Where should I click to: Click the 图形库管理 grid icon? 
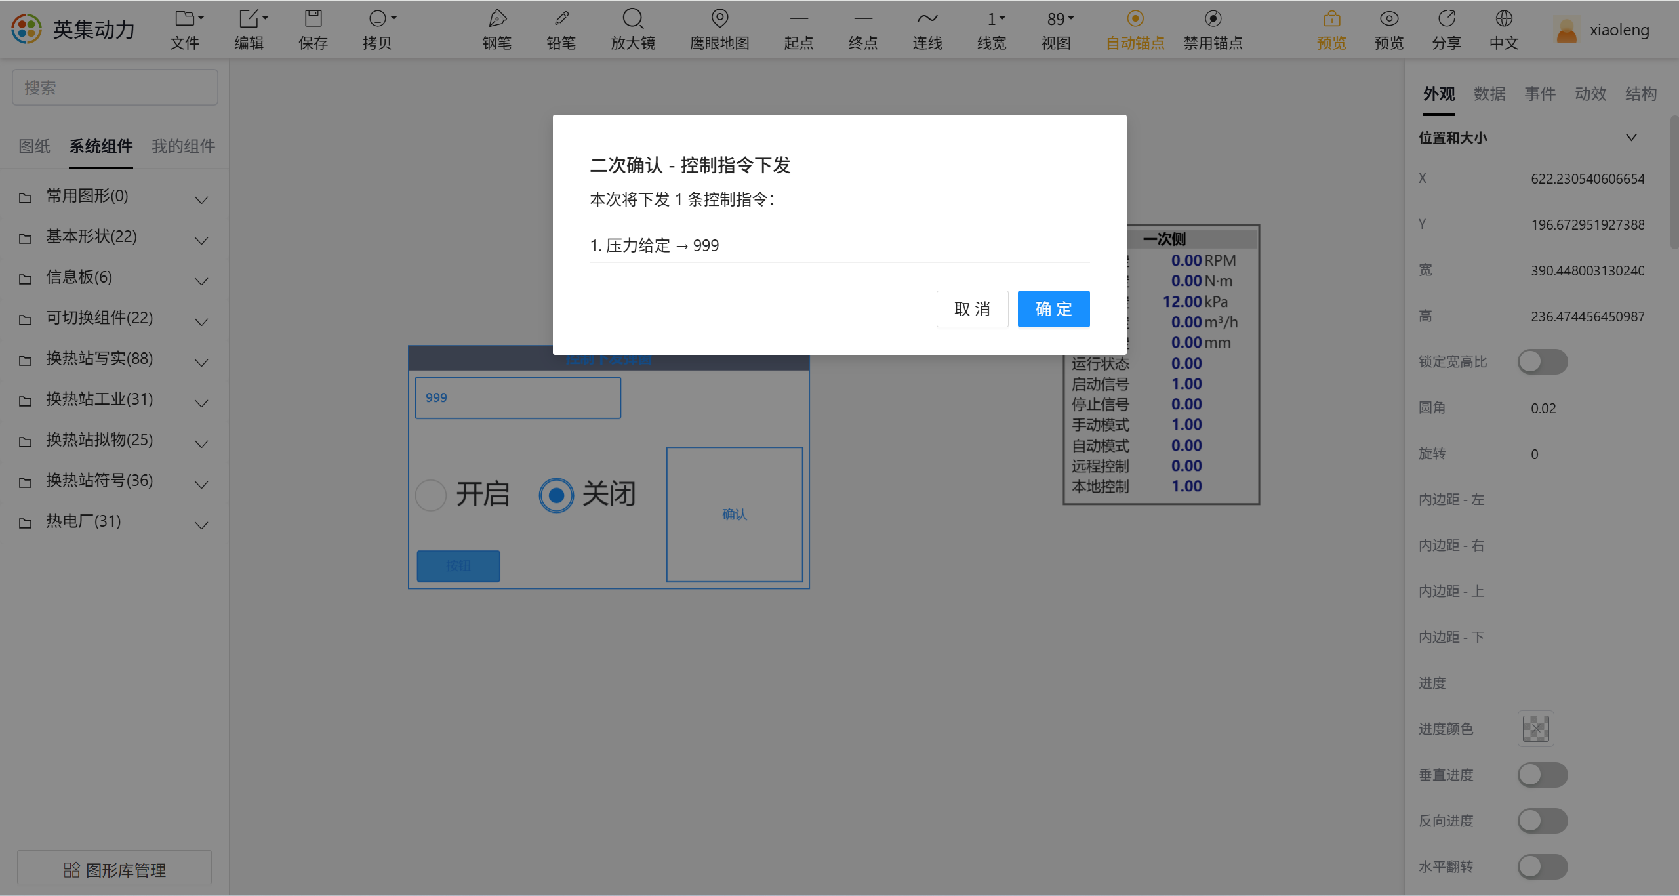coord(71,870)
